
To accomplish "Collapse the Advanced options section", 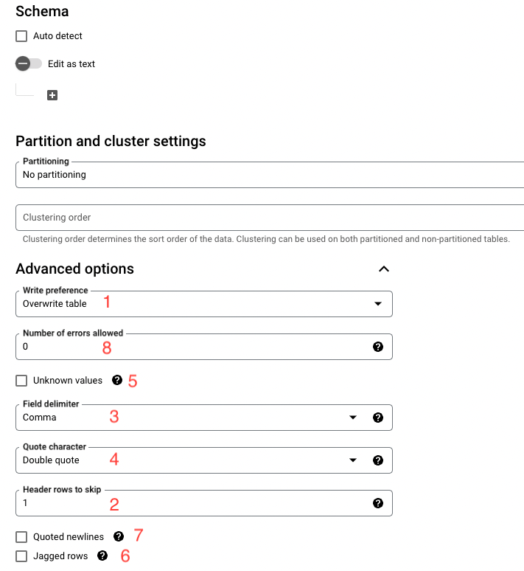I will tap(383, 269).
